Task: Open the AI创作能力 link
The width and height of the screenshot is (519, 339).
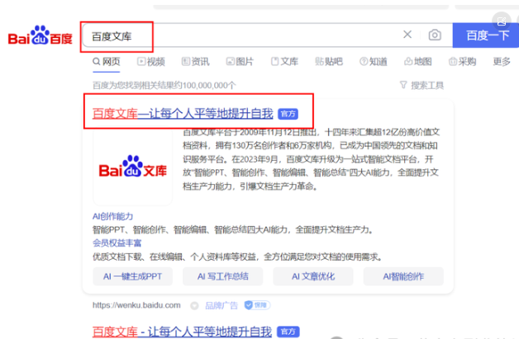Action: pyautogui.click(x=112, y=216)
